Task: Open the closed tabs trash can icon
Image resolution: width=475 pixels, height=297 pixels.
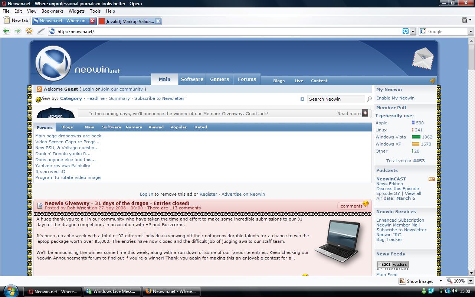Action: [x=465, y=20]
